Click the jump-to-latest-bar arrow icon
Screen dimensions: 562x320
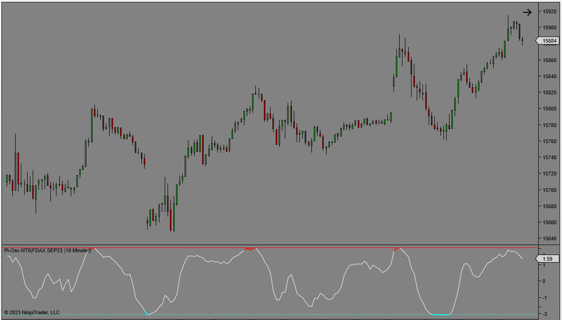click(528, 12)
